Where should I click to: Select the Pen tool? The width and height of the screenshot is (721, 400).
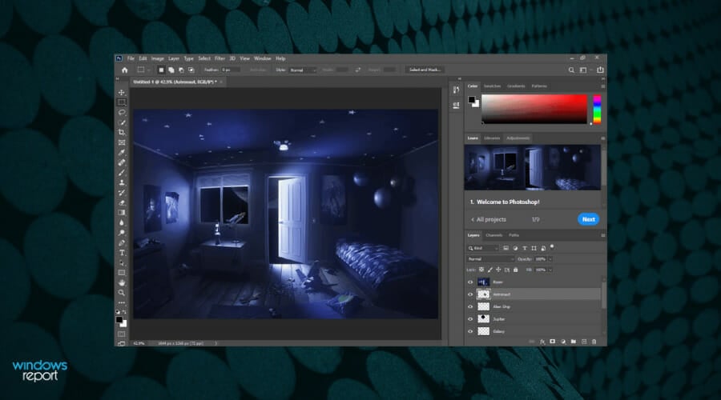point(122,243)
